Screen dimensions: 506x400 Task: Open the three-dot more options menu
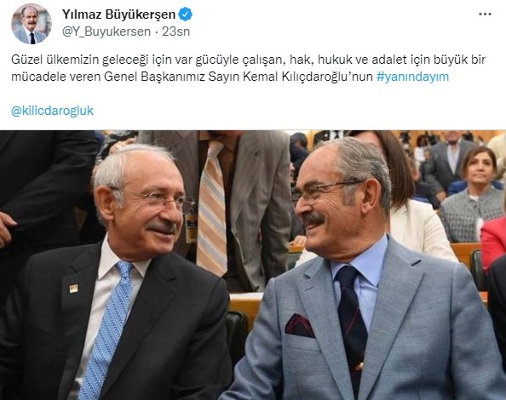coord(485,14)
